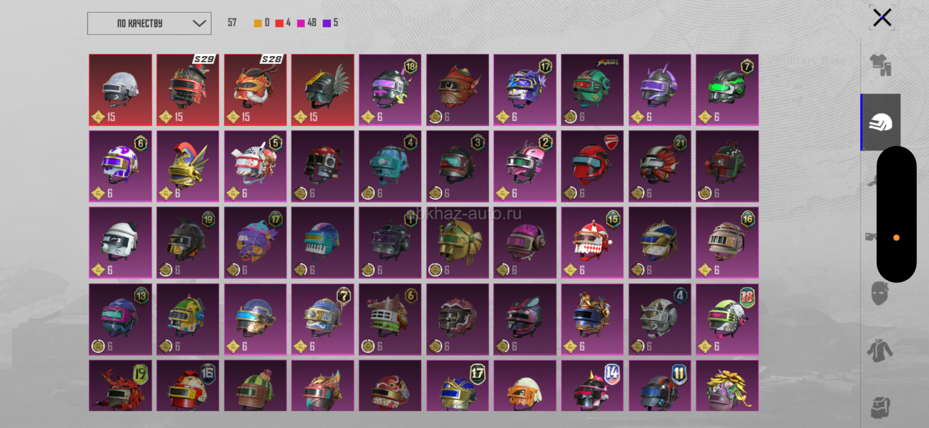Filter by red quality color swatch
The image size is (929, 428).
[x=279, y=23]
